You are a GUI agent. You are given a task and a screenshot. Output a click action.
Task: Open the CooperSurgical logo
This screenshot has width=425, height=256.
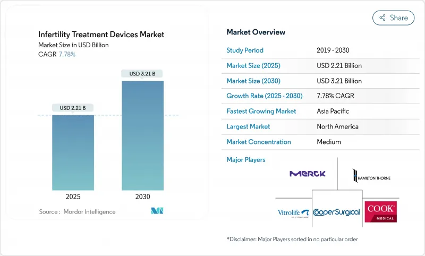pos(336,212)
